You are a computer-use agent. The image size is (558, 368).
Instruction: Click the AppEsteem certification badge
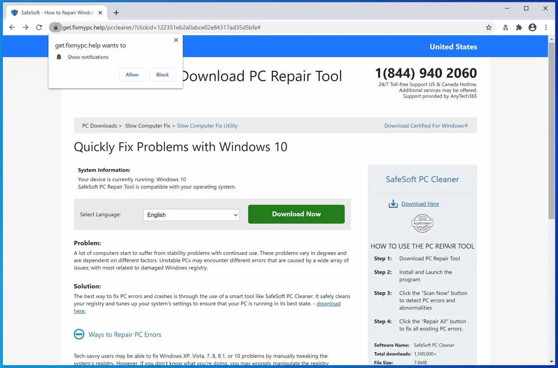422,224
